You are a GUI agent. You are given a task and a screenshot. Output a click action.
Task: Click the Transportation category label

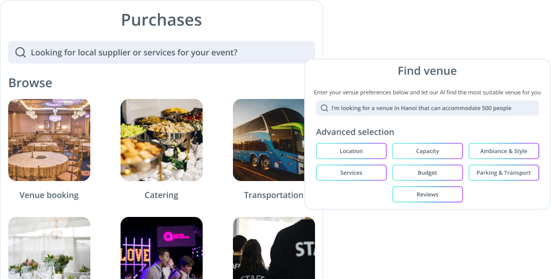pos(273,195)
